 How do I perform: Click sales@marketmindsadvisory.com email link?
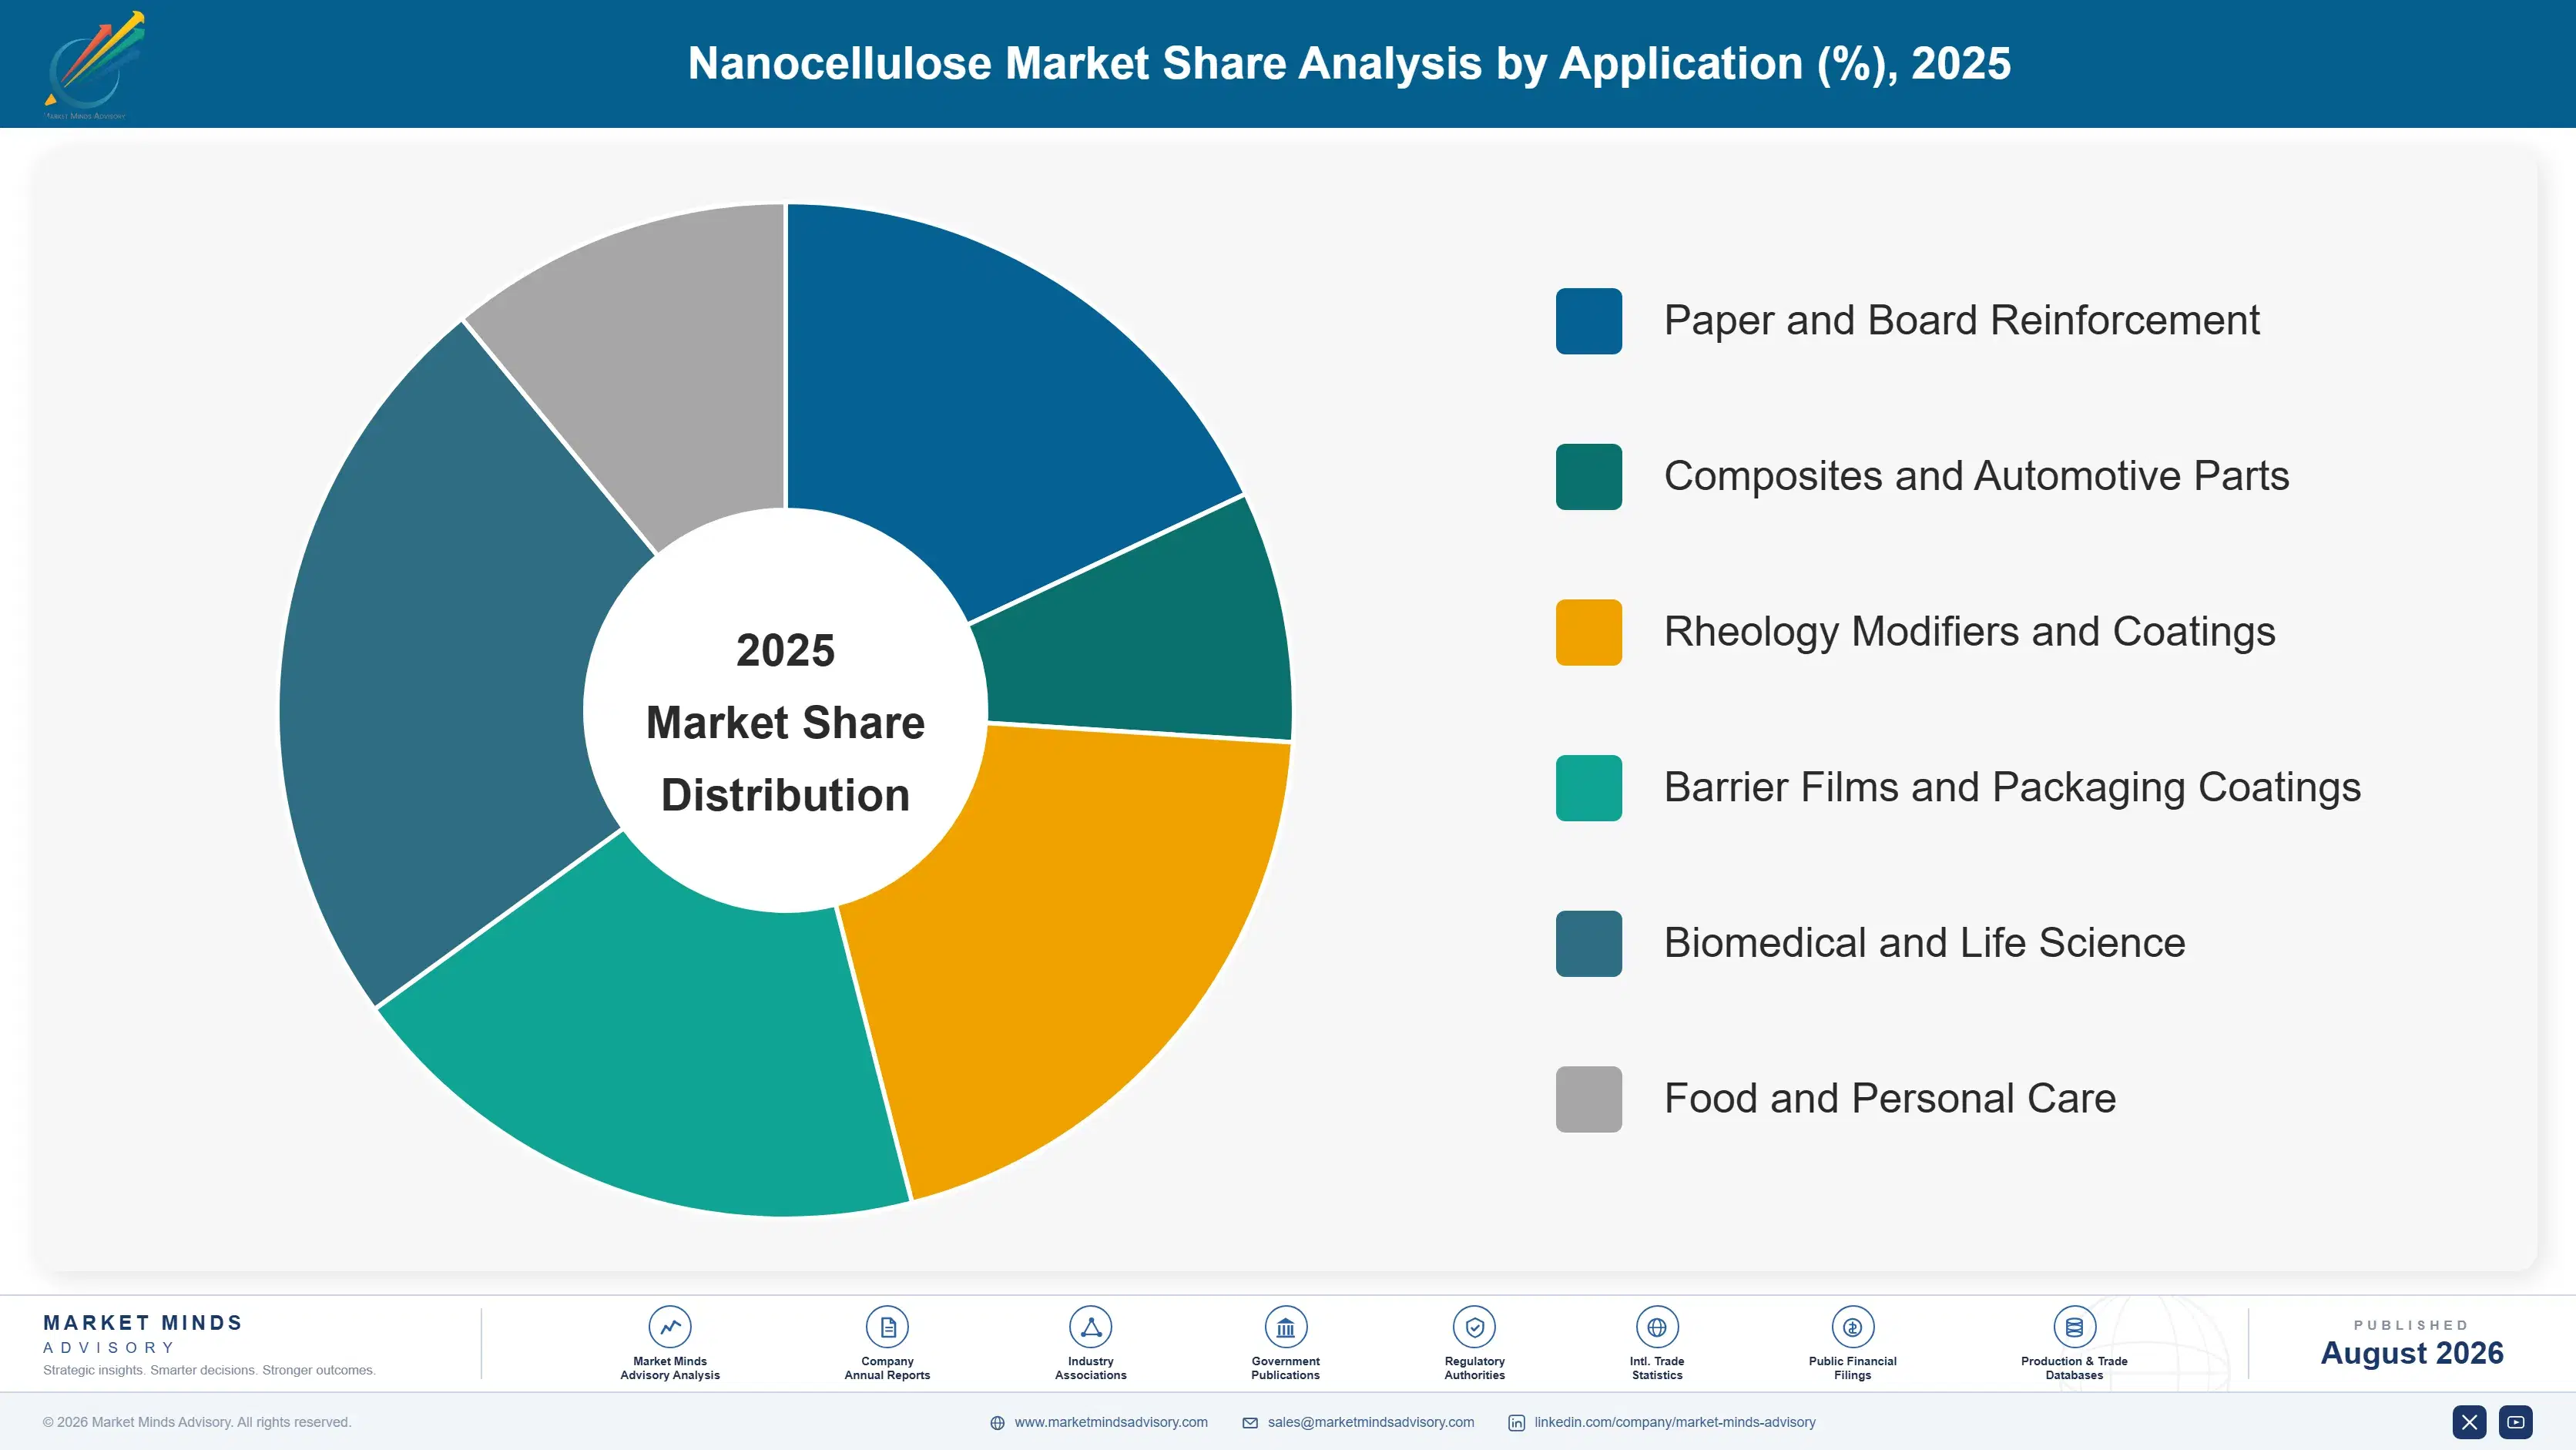(x=1371, y=1422)
